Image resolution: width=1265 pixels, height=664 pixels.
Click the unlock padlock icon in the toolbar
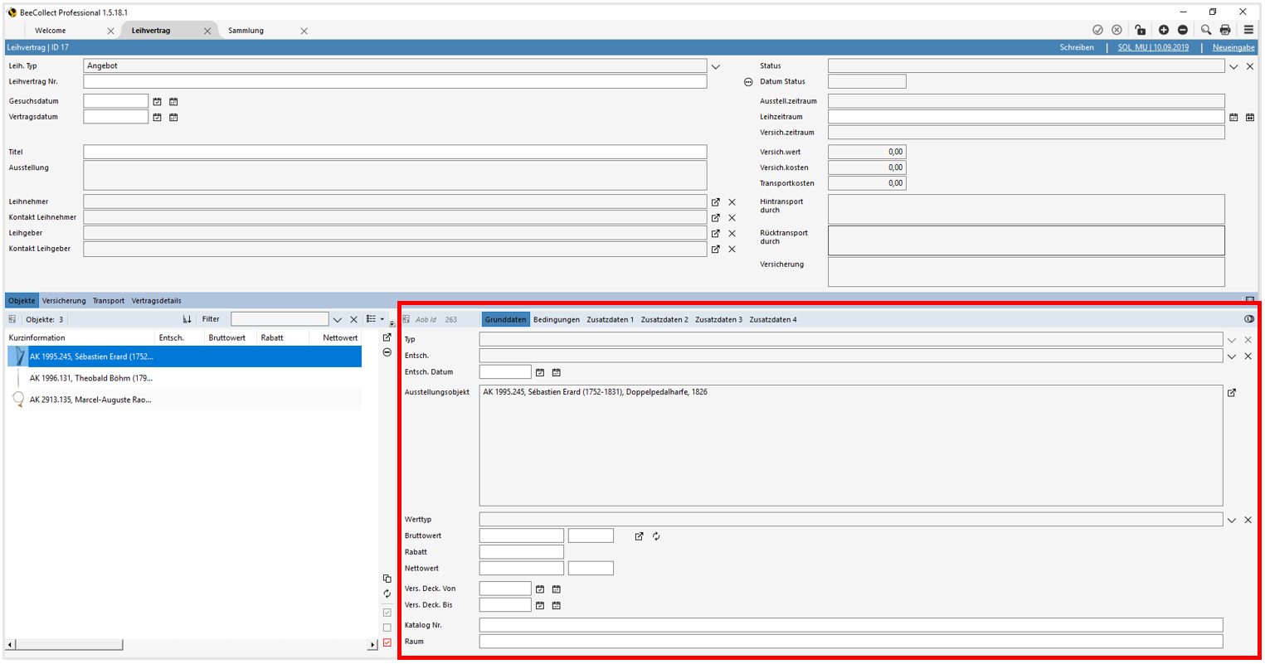[1141, 30]
